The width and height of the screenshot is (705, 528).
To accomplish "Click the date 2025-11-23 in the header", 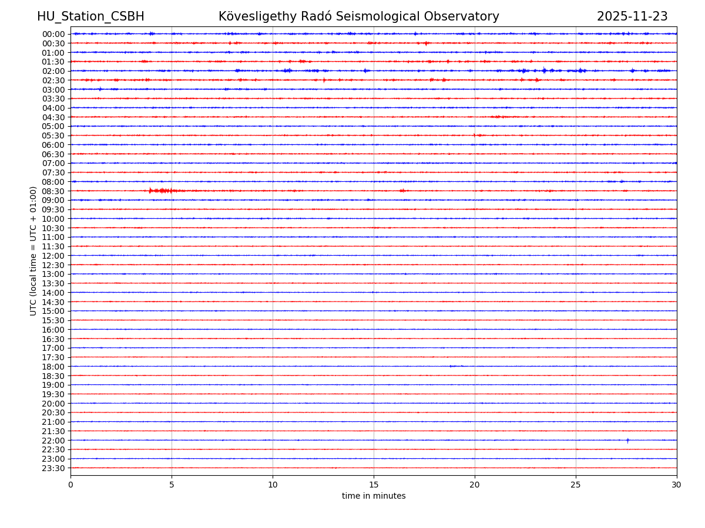I will (x=632, y=17).
